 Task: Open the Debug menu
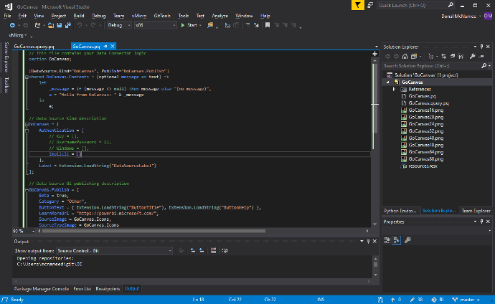tap(98, 16)
